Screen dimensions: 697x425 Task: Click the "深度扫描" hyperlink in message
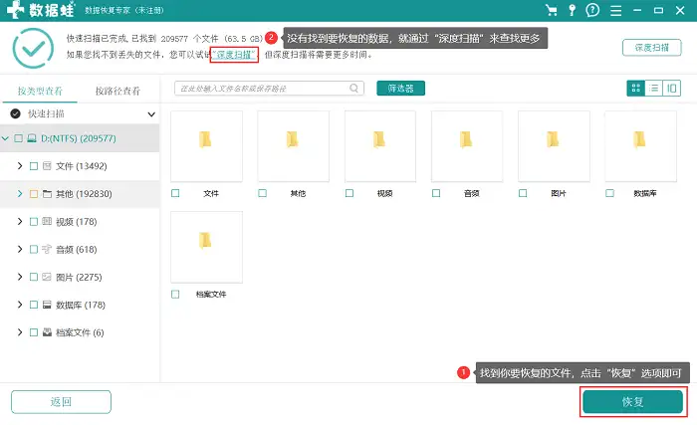(234, 55)
